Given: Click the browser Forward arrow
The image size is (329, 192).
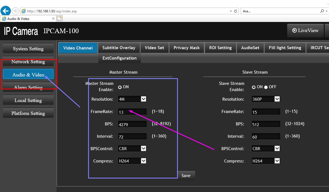Looking at the screenshot, I should (15, 11).
